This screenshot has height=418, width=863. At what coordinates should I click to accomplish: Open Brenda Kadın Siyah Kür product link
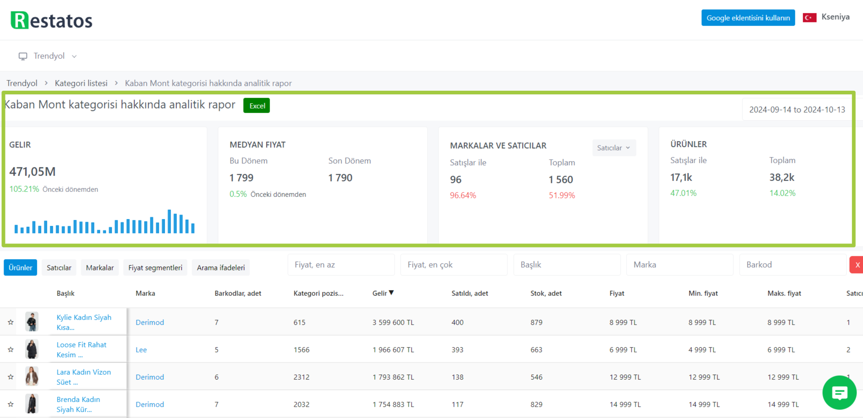78,404
